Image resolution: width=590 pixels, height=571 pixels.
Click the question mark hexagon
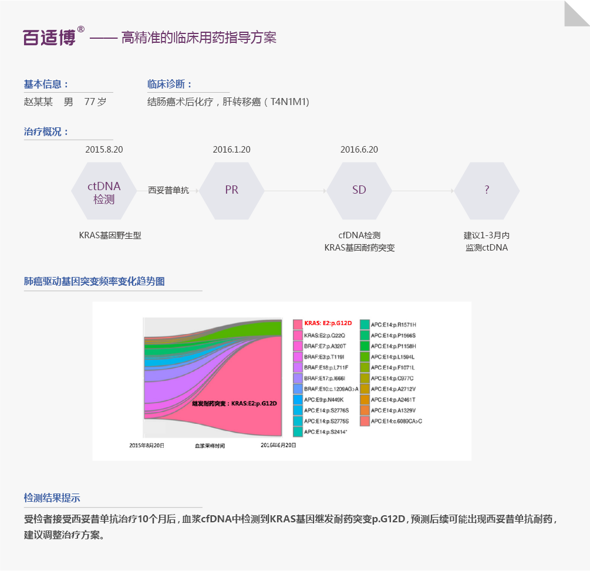[x=487, y=191]
